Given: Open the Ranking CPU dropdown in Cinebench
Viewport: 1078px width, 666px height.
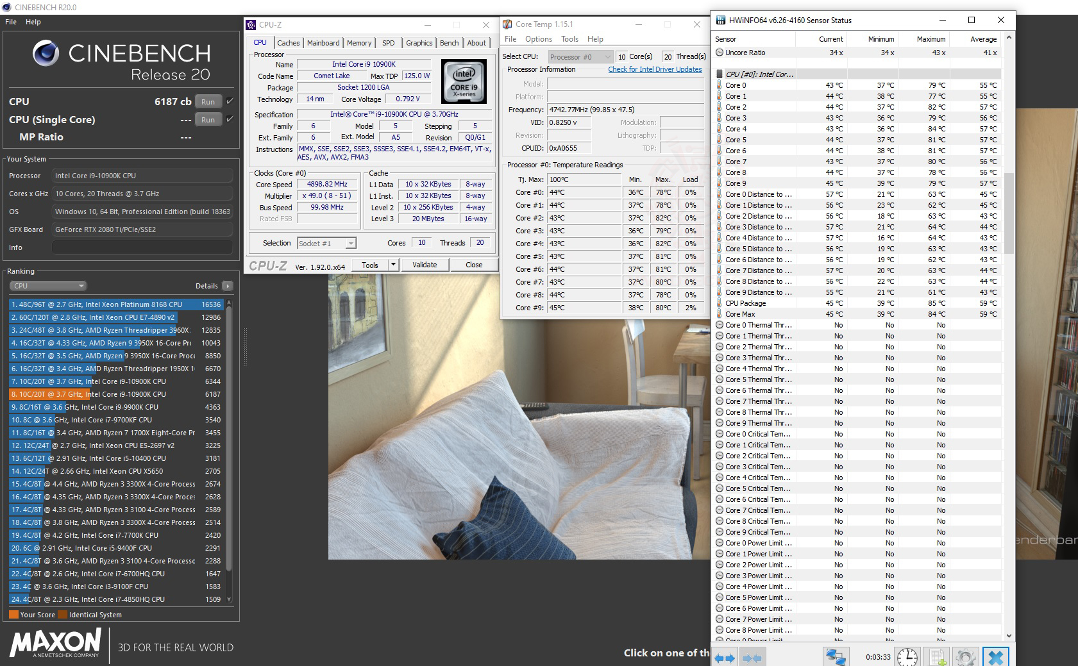Looking at the screenshot, I should [x=47, y=286].
